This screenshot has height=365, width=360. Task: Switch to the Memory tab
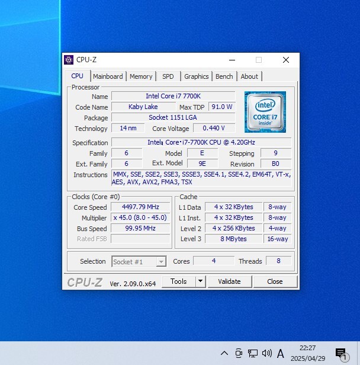[141, 76]
